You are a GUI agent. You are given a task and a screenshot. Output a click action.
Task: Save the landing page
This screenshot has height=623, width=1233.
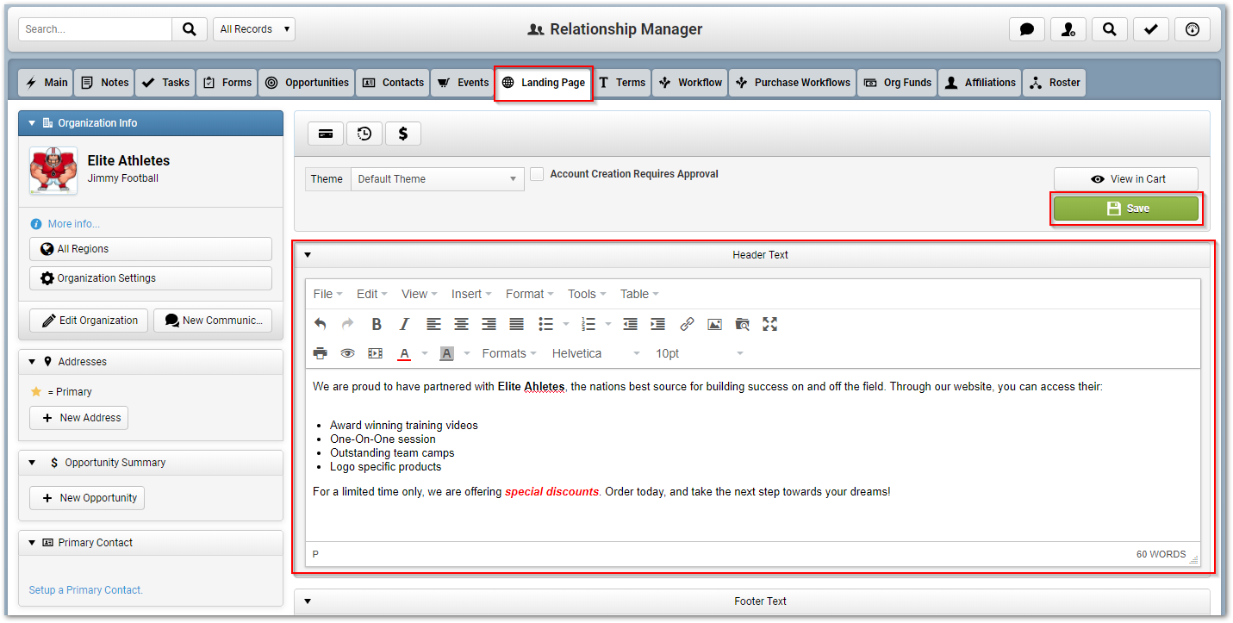coord(1126,209)
